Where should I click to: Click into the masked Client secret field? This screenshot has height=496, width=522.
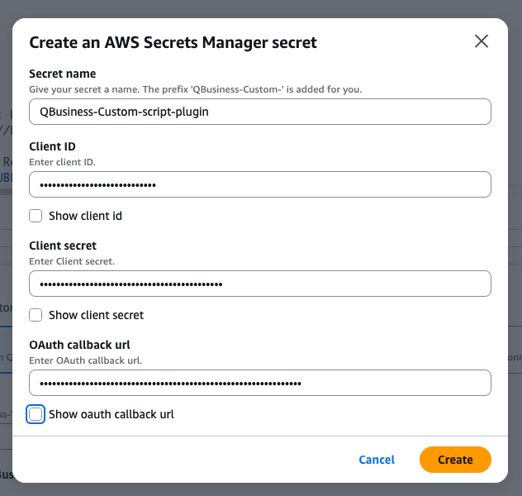[259, 284]
